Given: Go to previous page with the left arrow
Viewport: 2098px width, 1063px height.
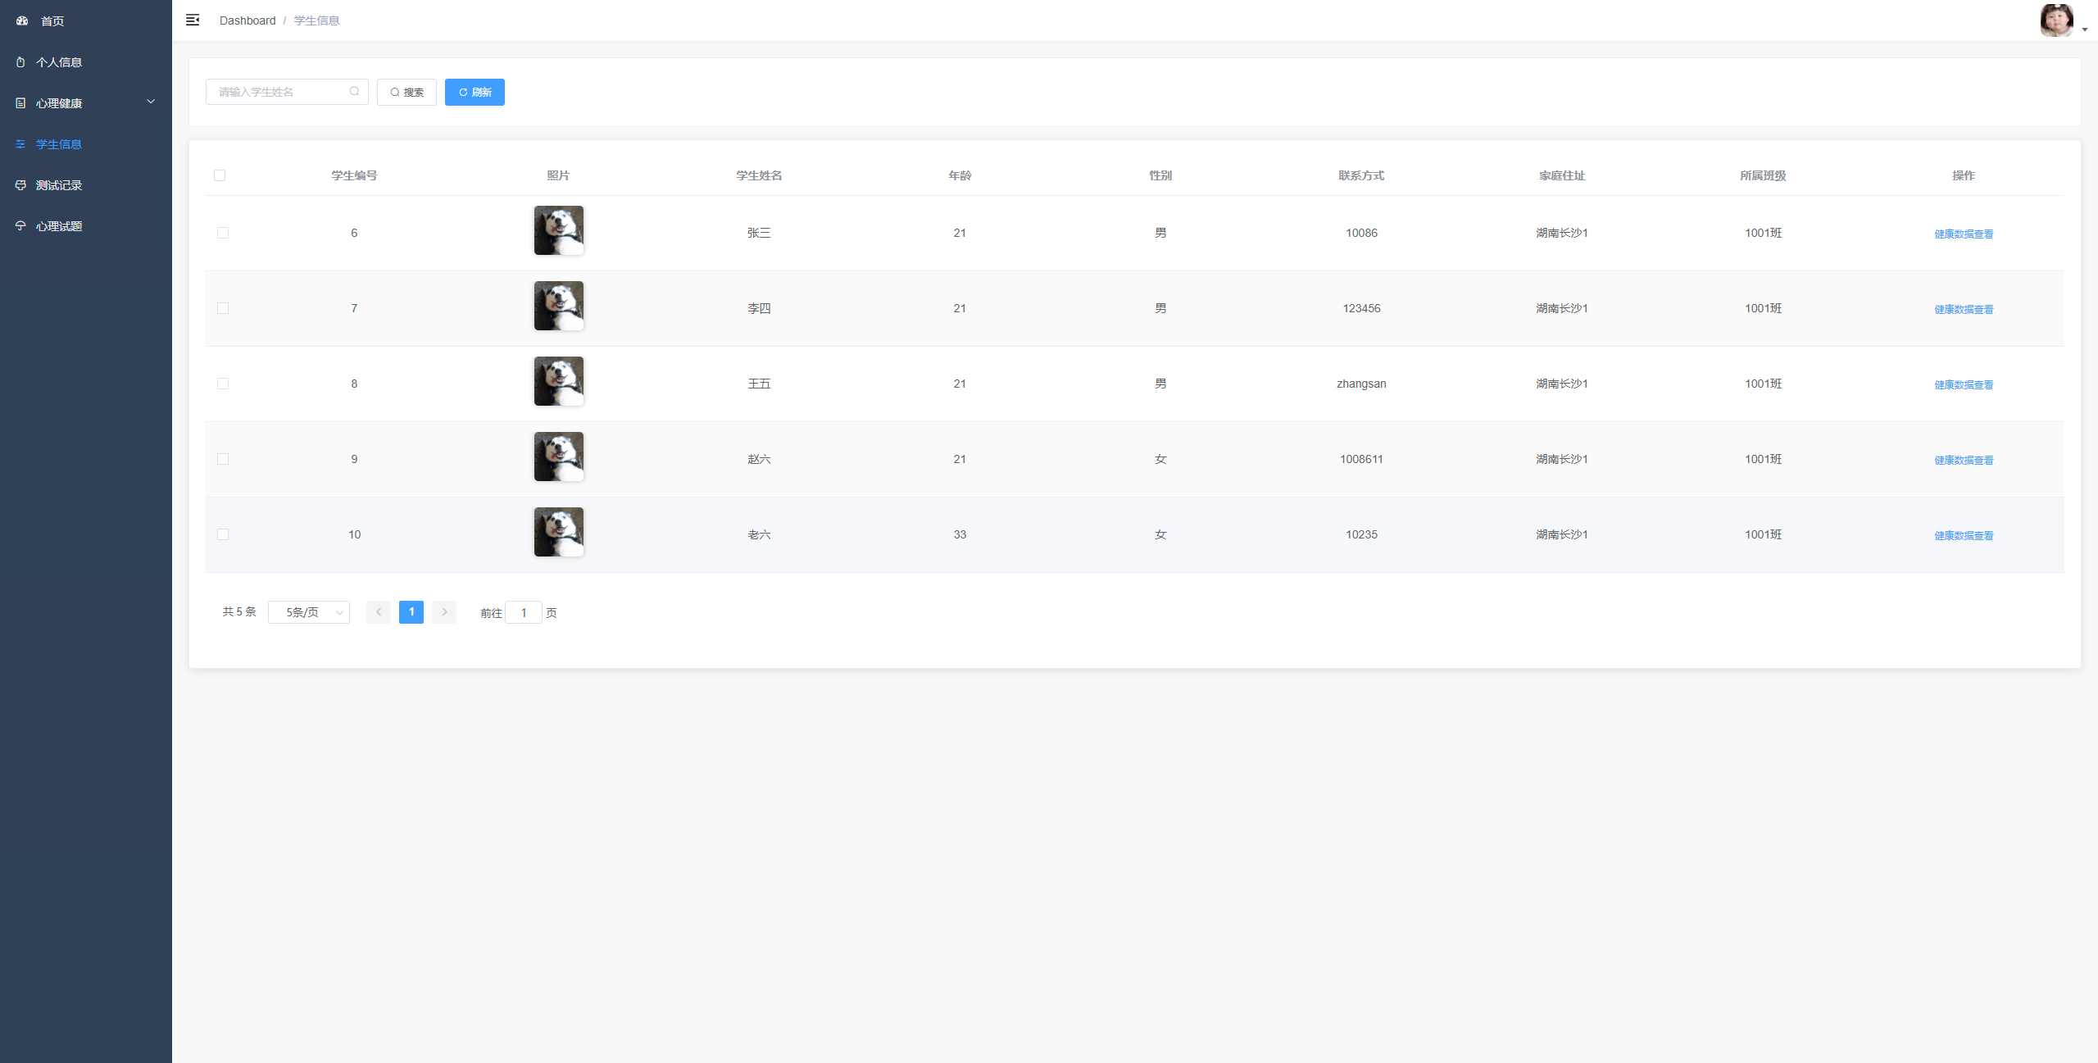Looking at the screenshot, I should (379, 611).
